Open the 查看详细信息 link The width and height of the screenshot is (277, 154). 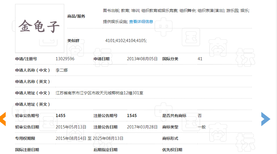pos(141,22)
